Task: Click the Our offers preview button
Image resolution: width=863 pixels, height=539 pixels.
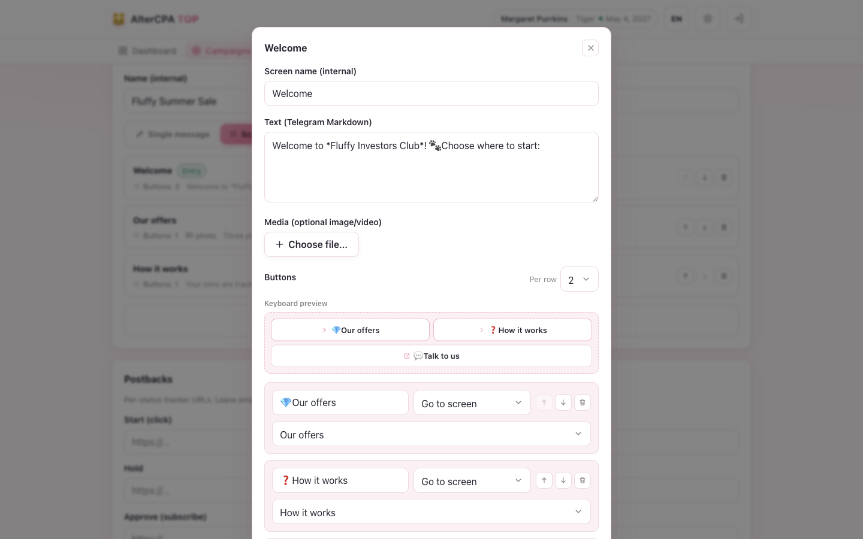Action: click(350, 330)
